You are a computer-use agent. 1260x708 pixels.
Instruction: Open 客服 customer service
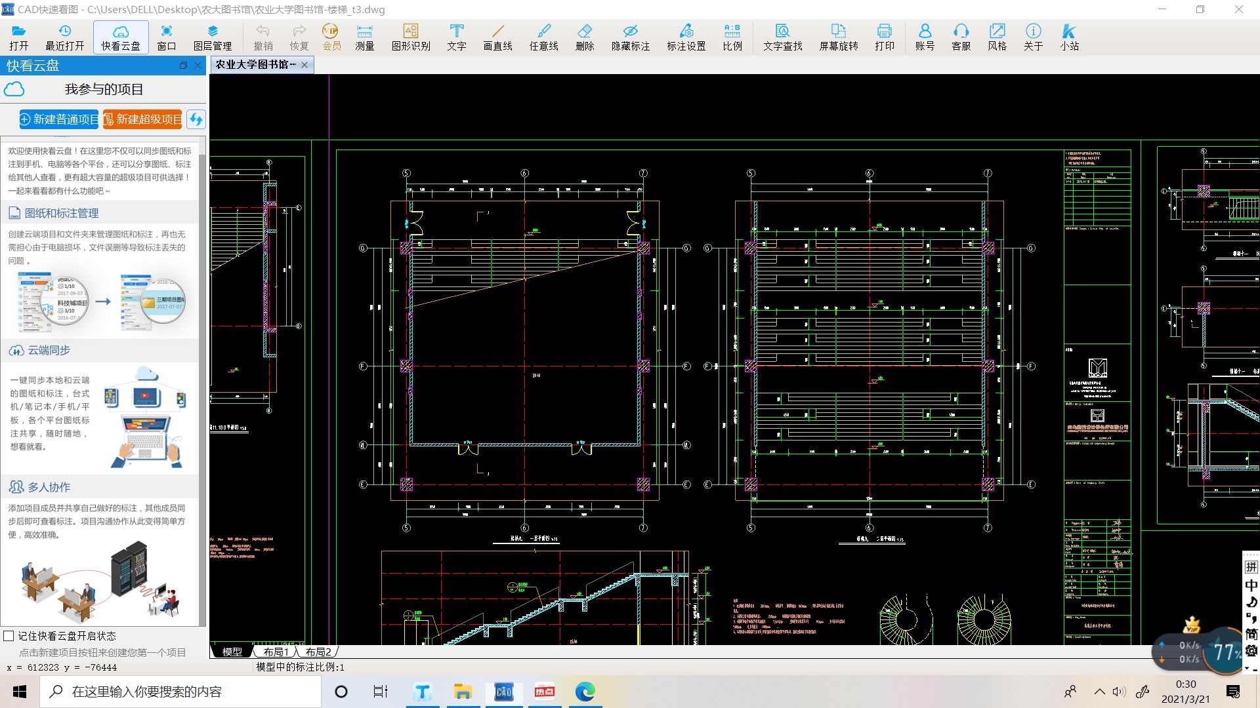point(961,37)
